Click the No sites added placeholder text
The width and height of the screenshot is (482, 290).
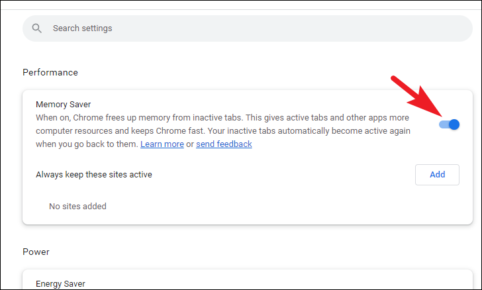pos(77,206)
